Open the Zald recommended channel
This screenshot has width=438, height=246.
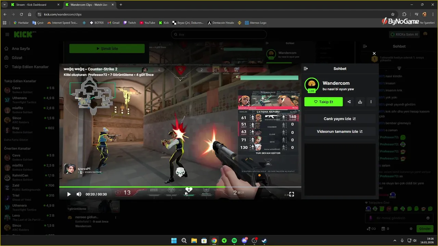point(29,187)
